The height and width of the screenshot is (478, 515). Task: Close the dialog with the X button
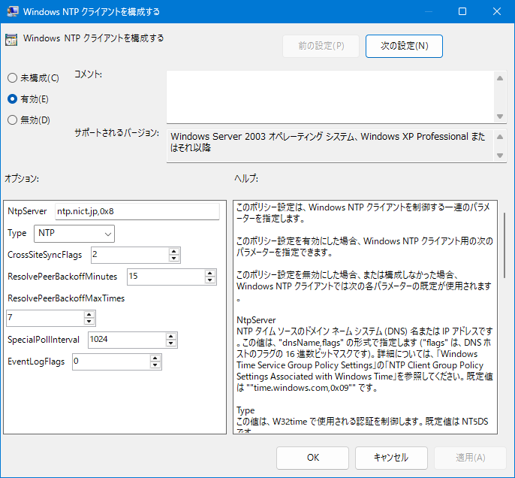tap(497, 11)
